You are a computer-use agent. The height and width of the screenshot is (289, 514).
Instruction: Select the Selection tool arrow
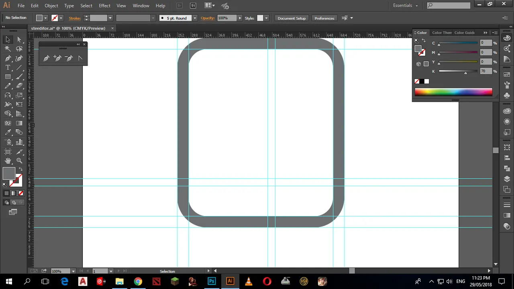coord(8,39)
